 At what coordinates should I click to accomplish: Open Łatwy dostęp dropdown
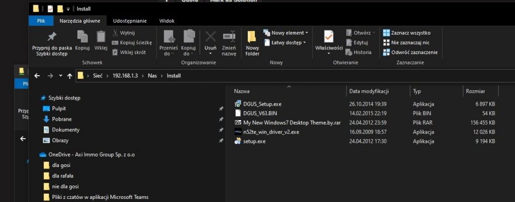click(x=285, y=42)
